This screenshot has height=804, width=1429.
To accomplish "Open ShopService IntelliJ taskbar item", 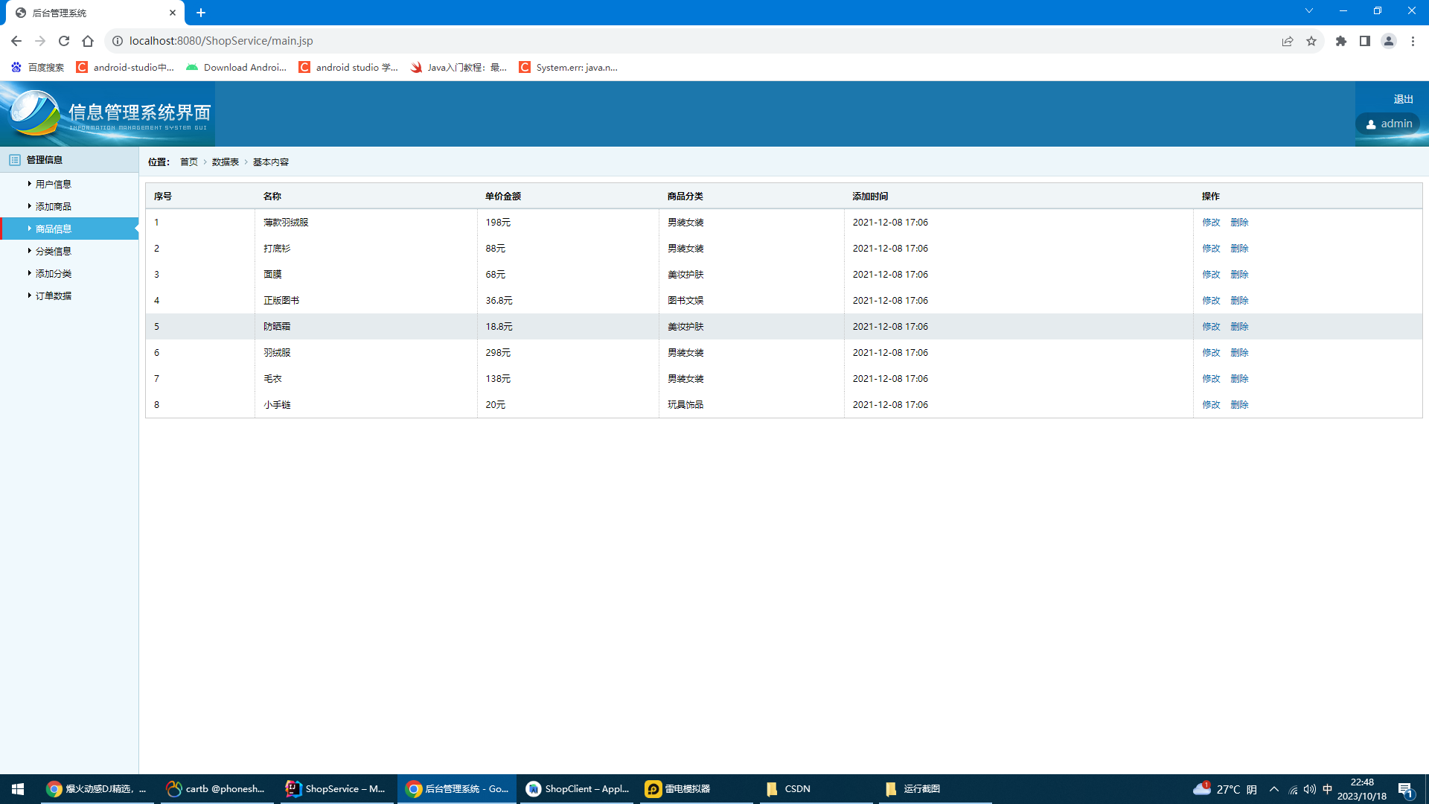I will pos(336,788).
